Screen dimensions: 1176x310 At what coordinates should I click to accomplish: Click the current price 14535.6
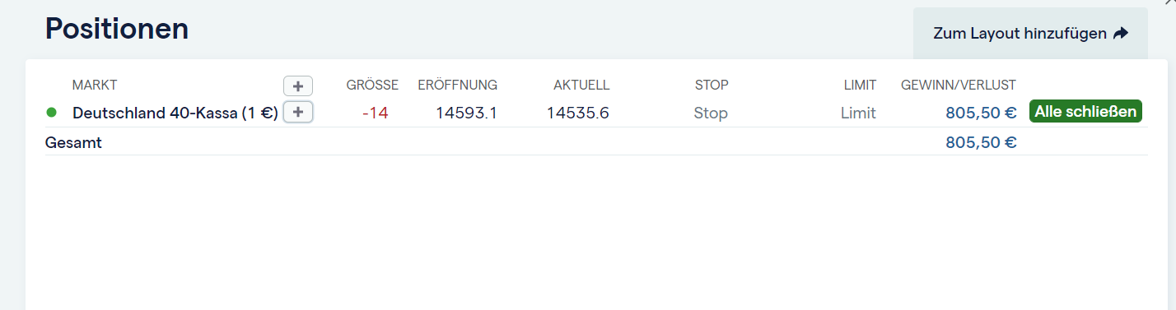pyautogui.click(x=578, y=113)
